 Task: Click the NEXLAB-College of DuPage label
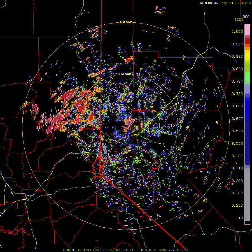coord(225,3)
